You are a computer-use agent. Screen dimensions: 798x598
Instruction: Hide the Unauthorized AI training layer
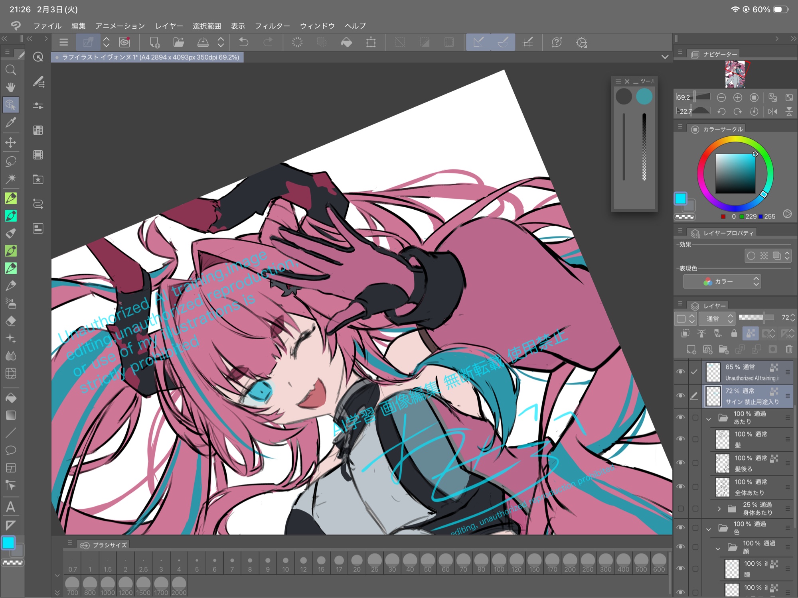(x=680, y=372)
